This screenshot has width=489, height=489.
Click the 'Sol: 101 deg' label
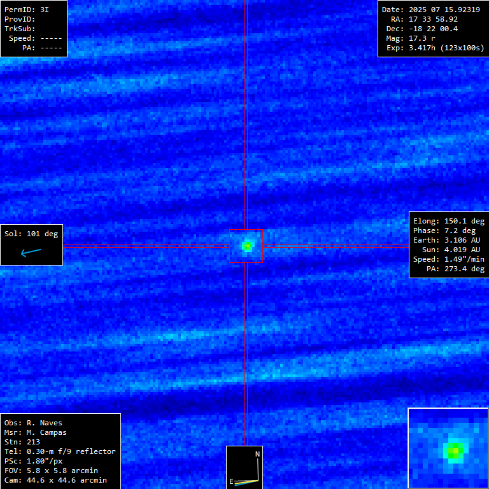(x=31, y=234)
